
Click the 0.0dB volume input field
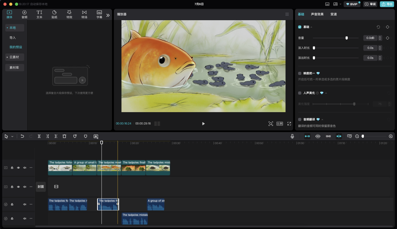(371, 38)
